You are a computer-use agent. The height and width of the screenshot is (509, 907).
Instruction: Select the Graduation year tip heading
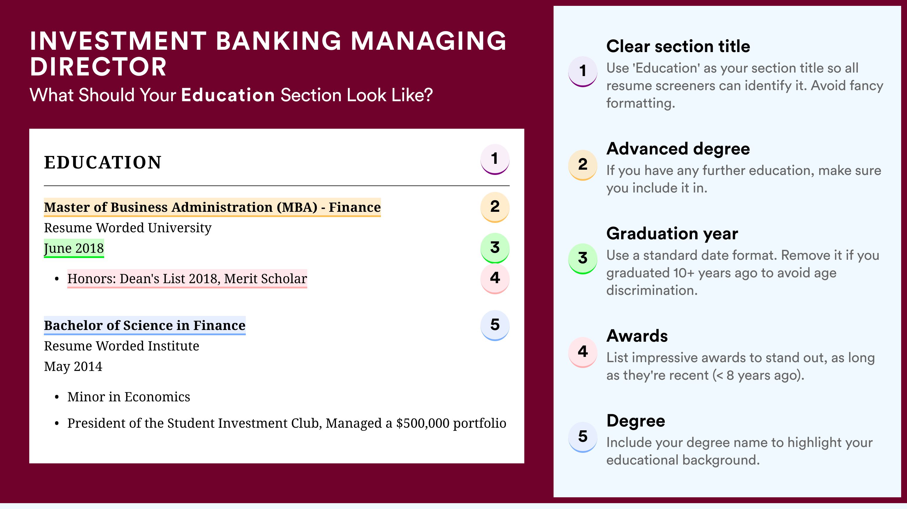click(672, 234)
